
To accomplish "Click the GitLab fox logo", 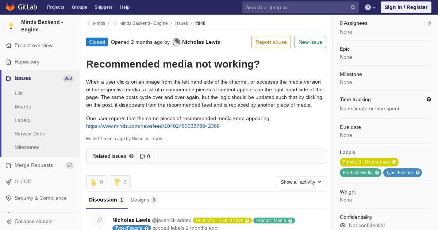I will 10,7.
